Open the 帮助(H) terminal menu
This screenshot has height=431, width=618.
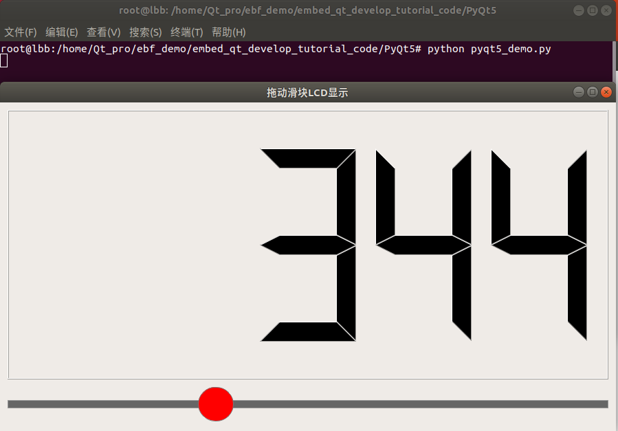point(229,32)
